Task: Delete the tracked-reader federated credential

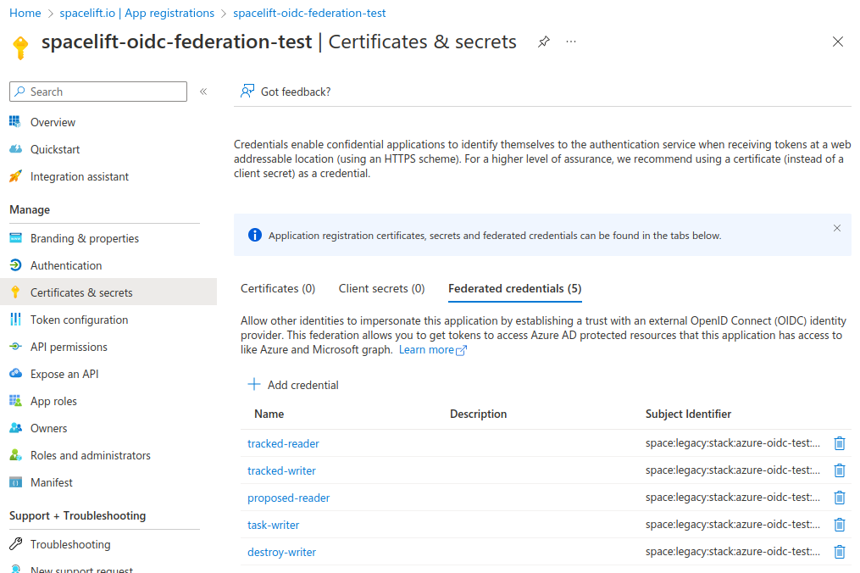Action: tap(840, 443)
